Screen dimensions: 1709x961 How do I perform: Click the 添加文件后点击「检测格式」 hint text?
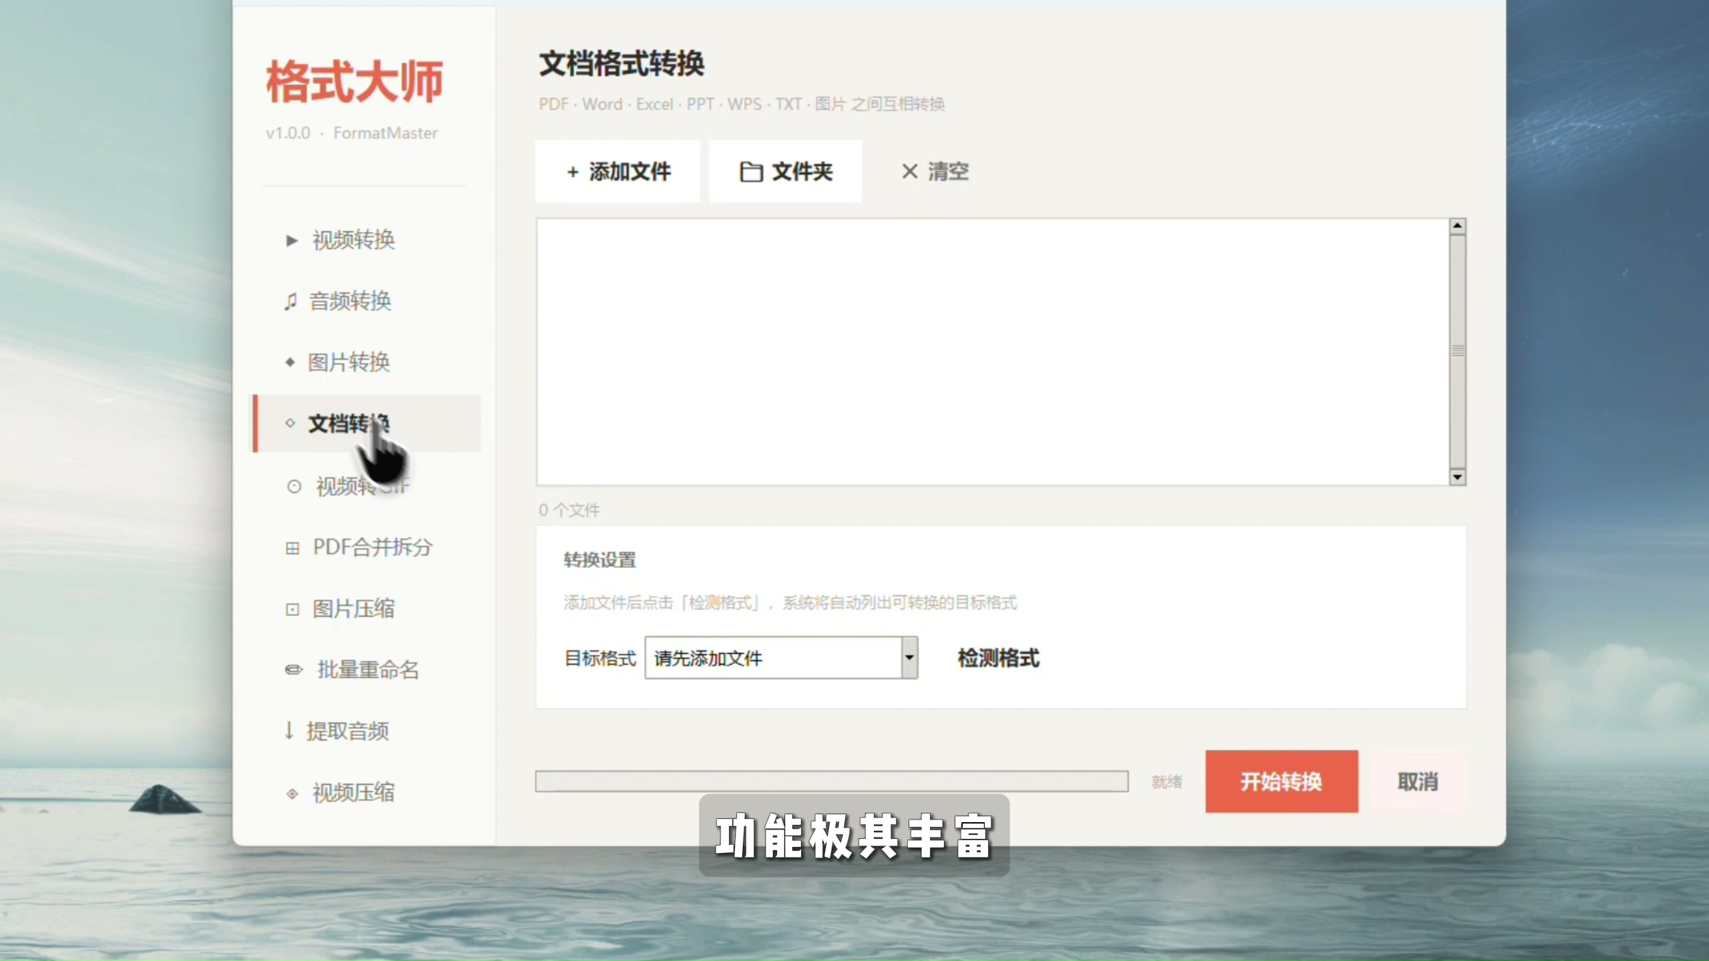(790, 603)
